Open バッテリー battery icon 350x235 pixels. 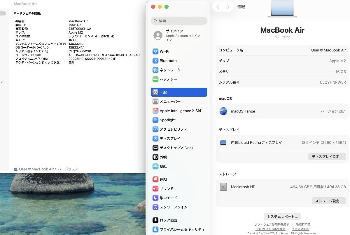[155, 79]
